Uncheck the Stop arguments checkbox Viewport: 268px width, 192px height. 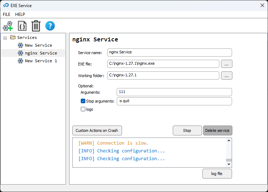click(x=83, y=101)
